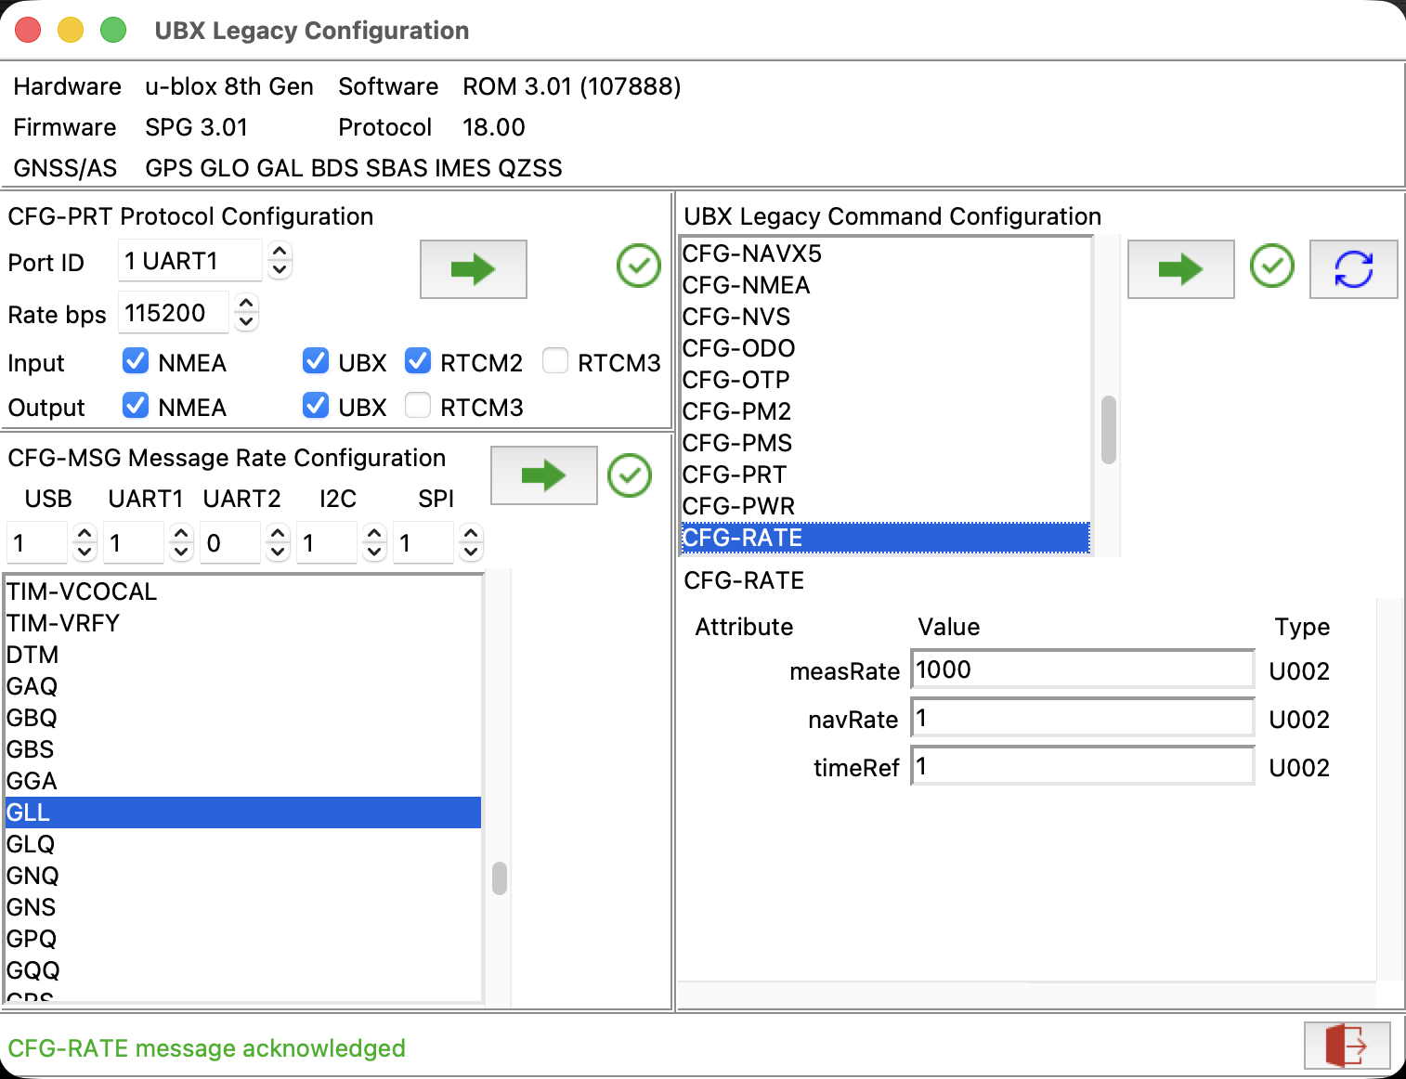
Task: Toggle UBX output protocol checkbox
Action: pyautogui.click(x=316, y=405)
